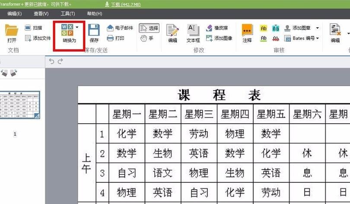Click the 星期六 header cell
This screenshot has height=204, width=350.
[307, 114]
